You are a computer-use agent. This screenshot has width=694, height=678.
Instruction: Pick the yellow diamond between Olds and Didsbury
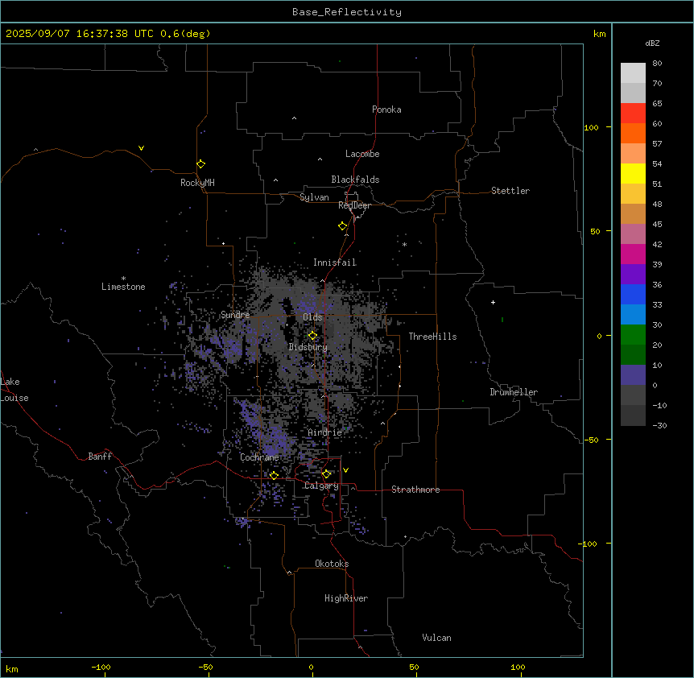tap(312, 336)
